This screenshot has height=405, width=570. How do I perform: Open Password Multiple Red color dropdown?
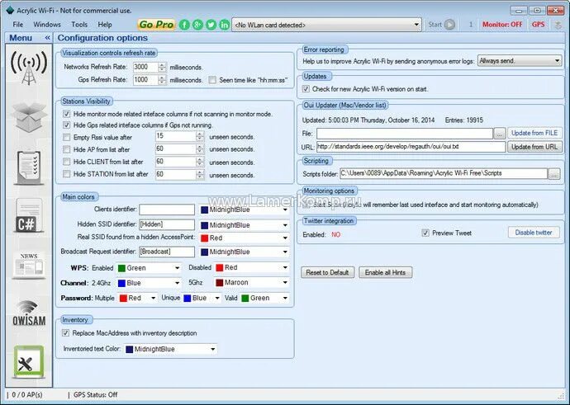[x=137, y=298]
